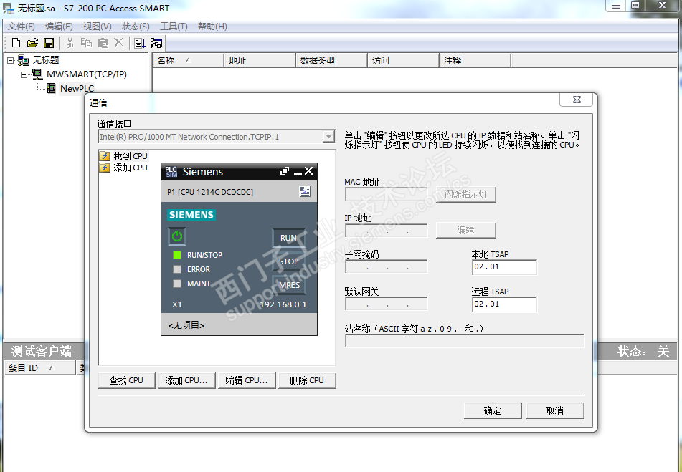Screen dimensions: 682x472
Task: Click the test client status toolbar icon
Action: click(156, 43)
